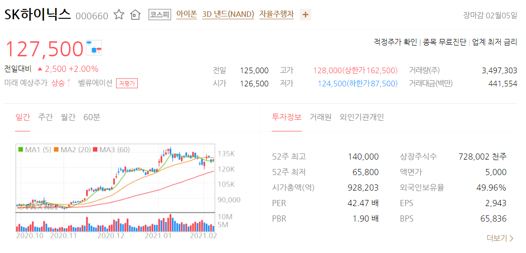Click the 고가 value 128,000(상한가162,500)
Screen dimensions: 526x253
[355, 70]
